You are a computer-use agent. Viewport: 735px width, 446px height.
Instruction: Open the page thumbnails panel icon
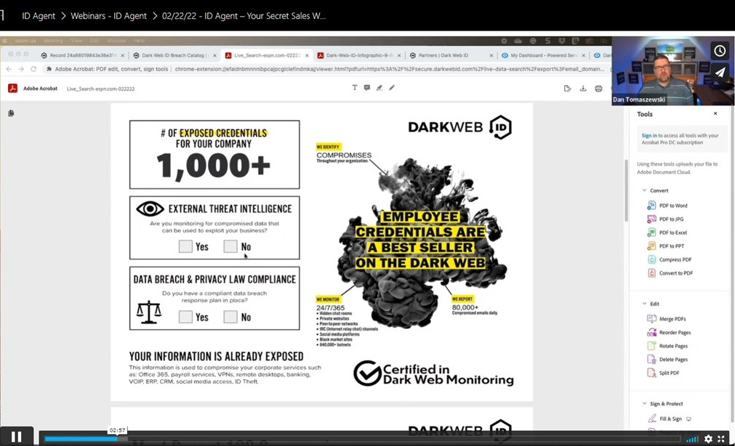click(x=11, y=113)
